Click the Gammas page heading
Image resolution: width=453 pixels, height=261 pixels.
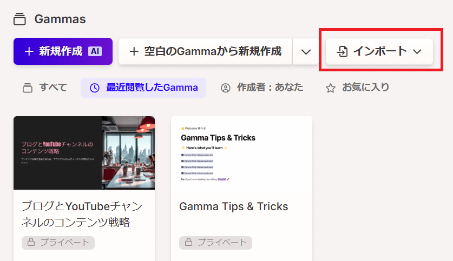(60, 19)
